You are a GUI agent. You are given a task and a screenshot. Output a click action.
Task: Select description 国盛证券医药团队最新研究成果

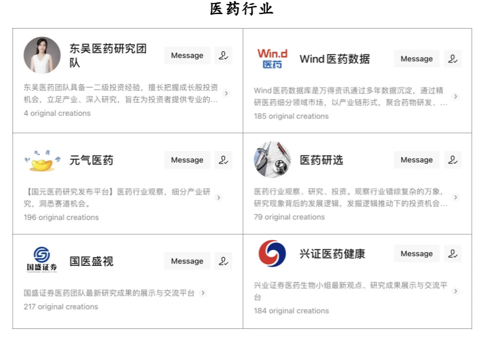pyautogui.click(x=109, y=293)
